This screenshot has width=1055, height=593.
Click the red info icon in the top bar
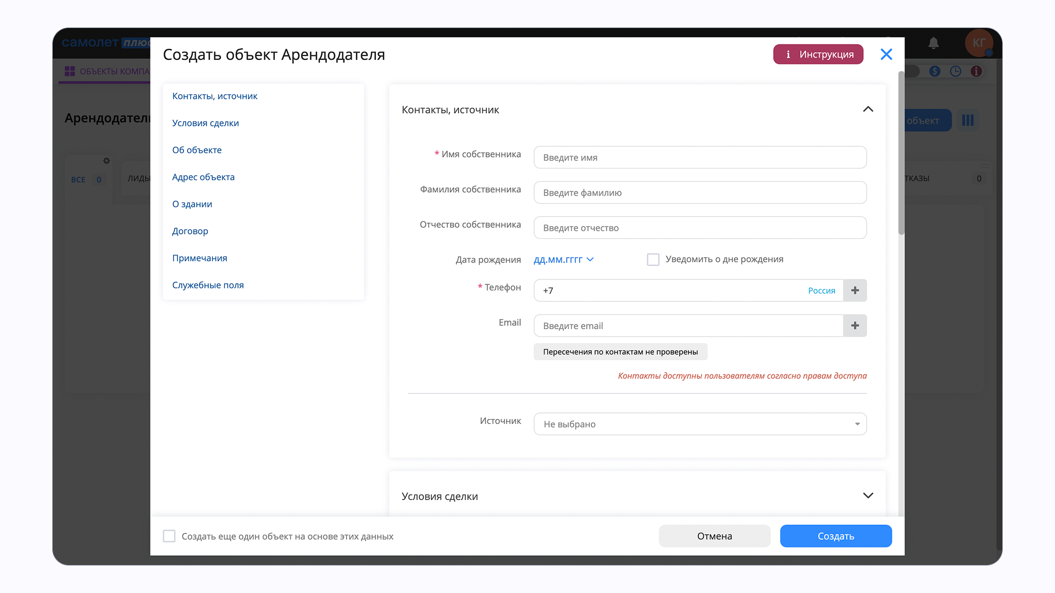[x=976, y=71]
